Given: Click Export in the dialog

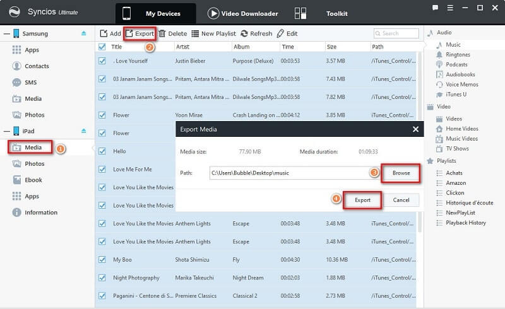Looking at the screenshot, I should (x=362, y=200).
